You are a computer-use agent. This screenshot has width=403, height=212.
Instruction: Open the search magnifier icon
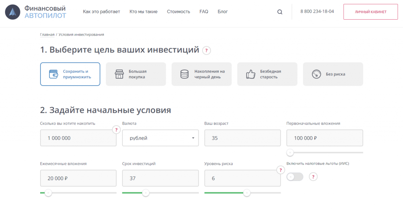tap(280, 12)
